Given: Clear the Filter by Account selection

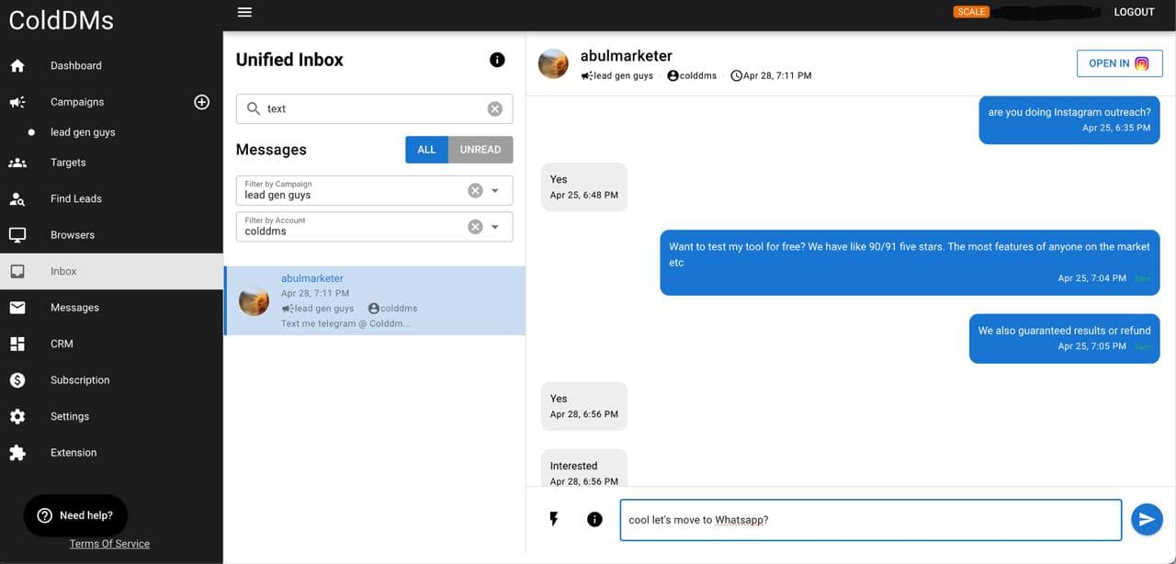Looking at the screenshot, I should [475, 227].
